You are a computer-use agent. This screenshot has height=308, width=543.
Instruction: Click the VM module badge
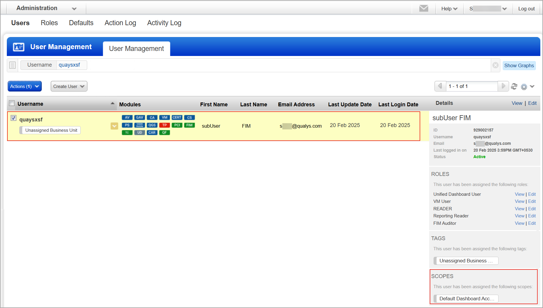click(164, 118)
